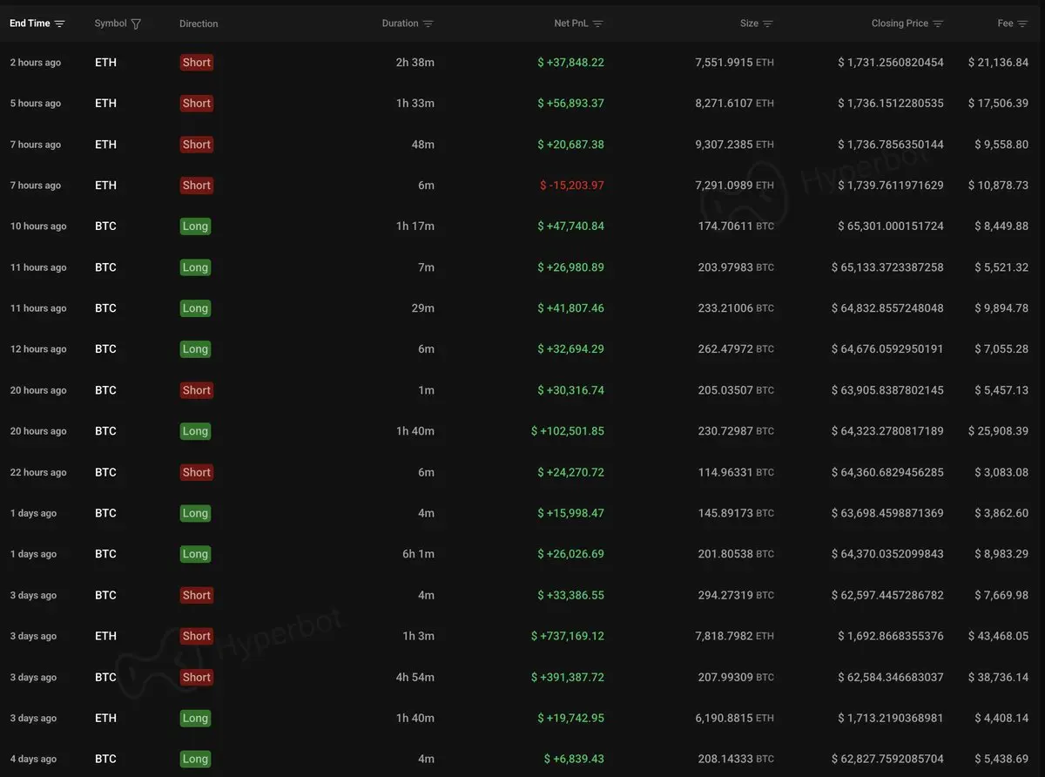
Task: Select the Long badge in the 10 hours ago row
Action: pos(195,226)
